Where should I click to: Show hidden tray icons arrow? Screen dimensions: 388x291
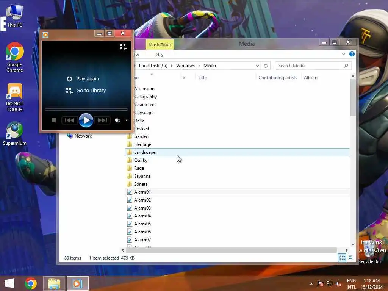coord(311,284)
